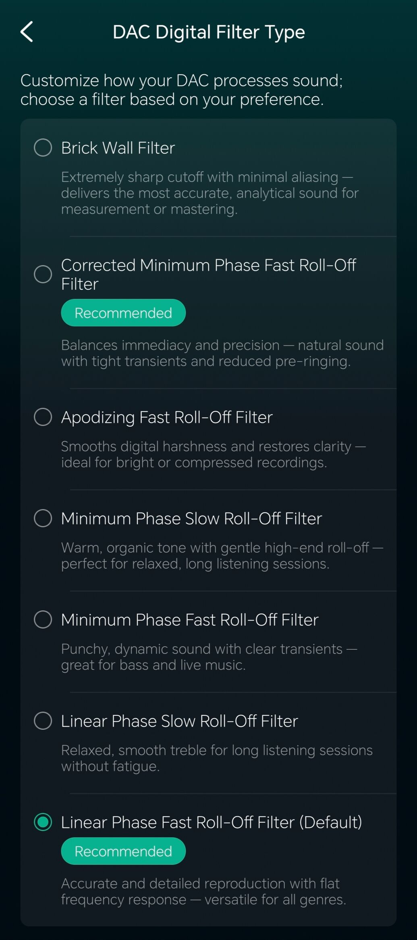The height and width of the screenshot is (940, 417).
Task: Tap the Brick Wall Filter title text
Action: (118, 148)
